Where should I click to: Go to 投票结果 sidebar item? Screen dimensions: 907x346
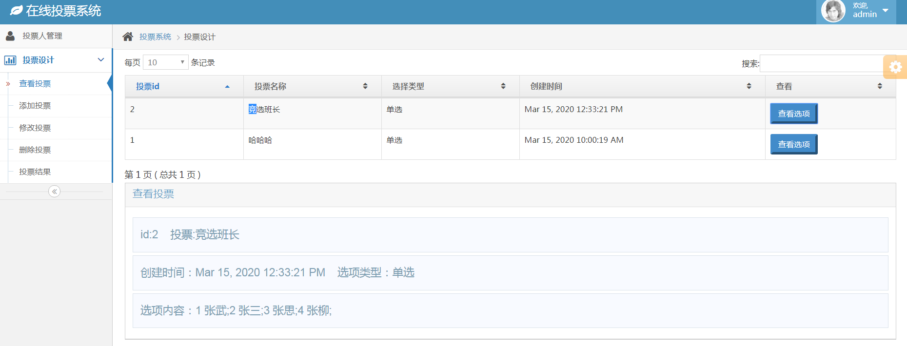35,172
